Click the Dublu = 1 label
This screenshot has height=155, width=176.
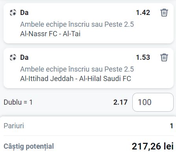[x=18, y=102]
